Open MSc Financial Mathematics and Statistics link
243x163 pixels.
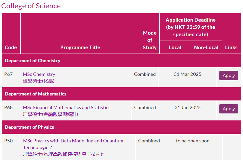[x=66, y=107]
